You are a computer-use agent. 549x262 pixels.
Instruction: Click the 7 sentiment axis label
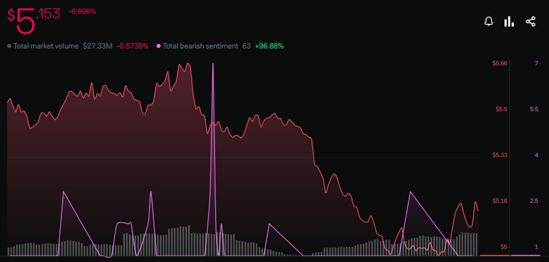click(536, 63)
